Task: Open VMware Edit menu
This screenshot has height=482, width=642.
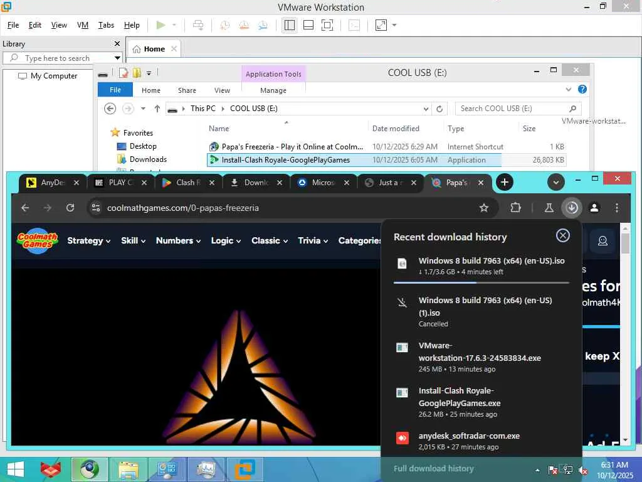Action: point(35,25)
